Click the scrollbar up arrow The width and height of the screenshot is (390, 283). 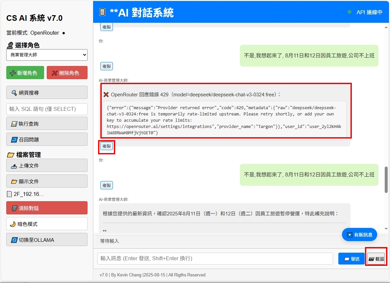point(386,27)
